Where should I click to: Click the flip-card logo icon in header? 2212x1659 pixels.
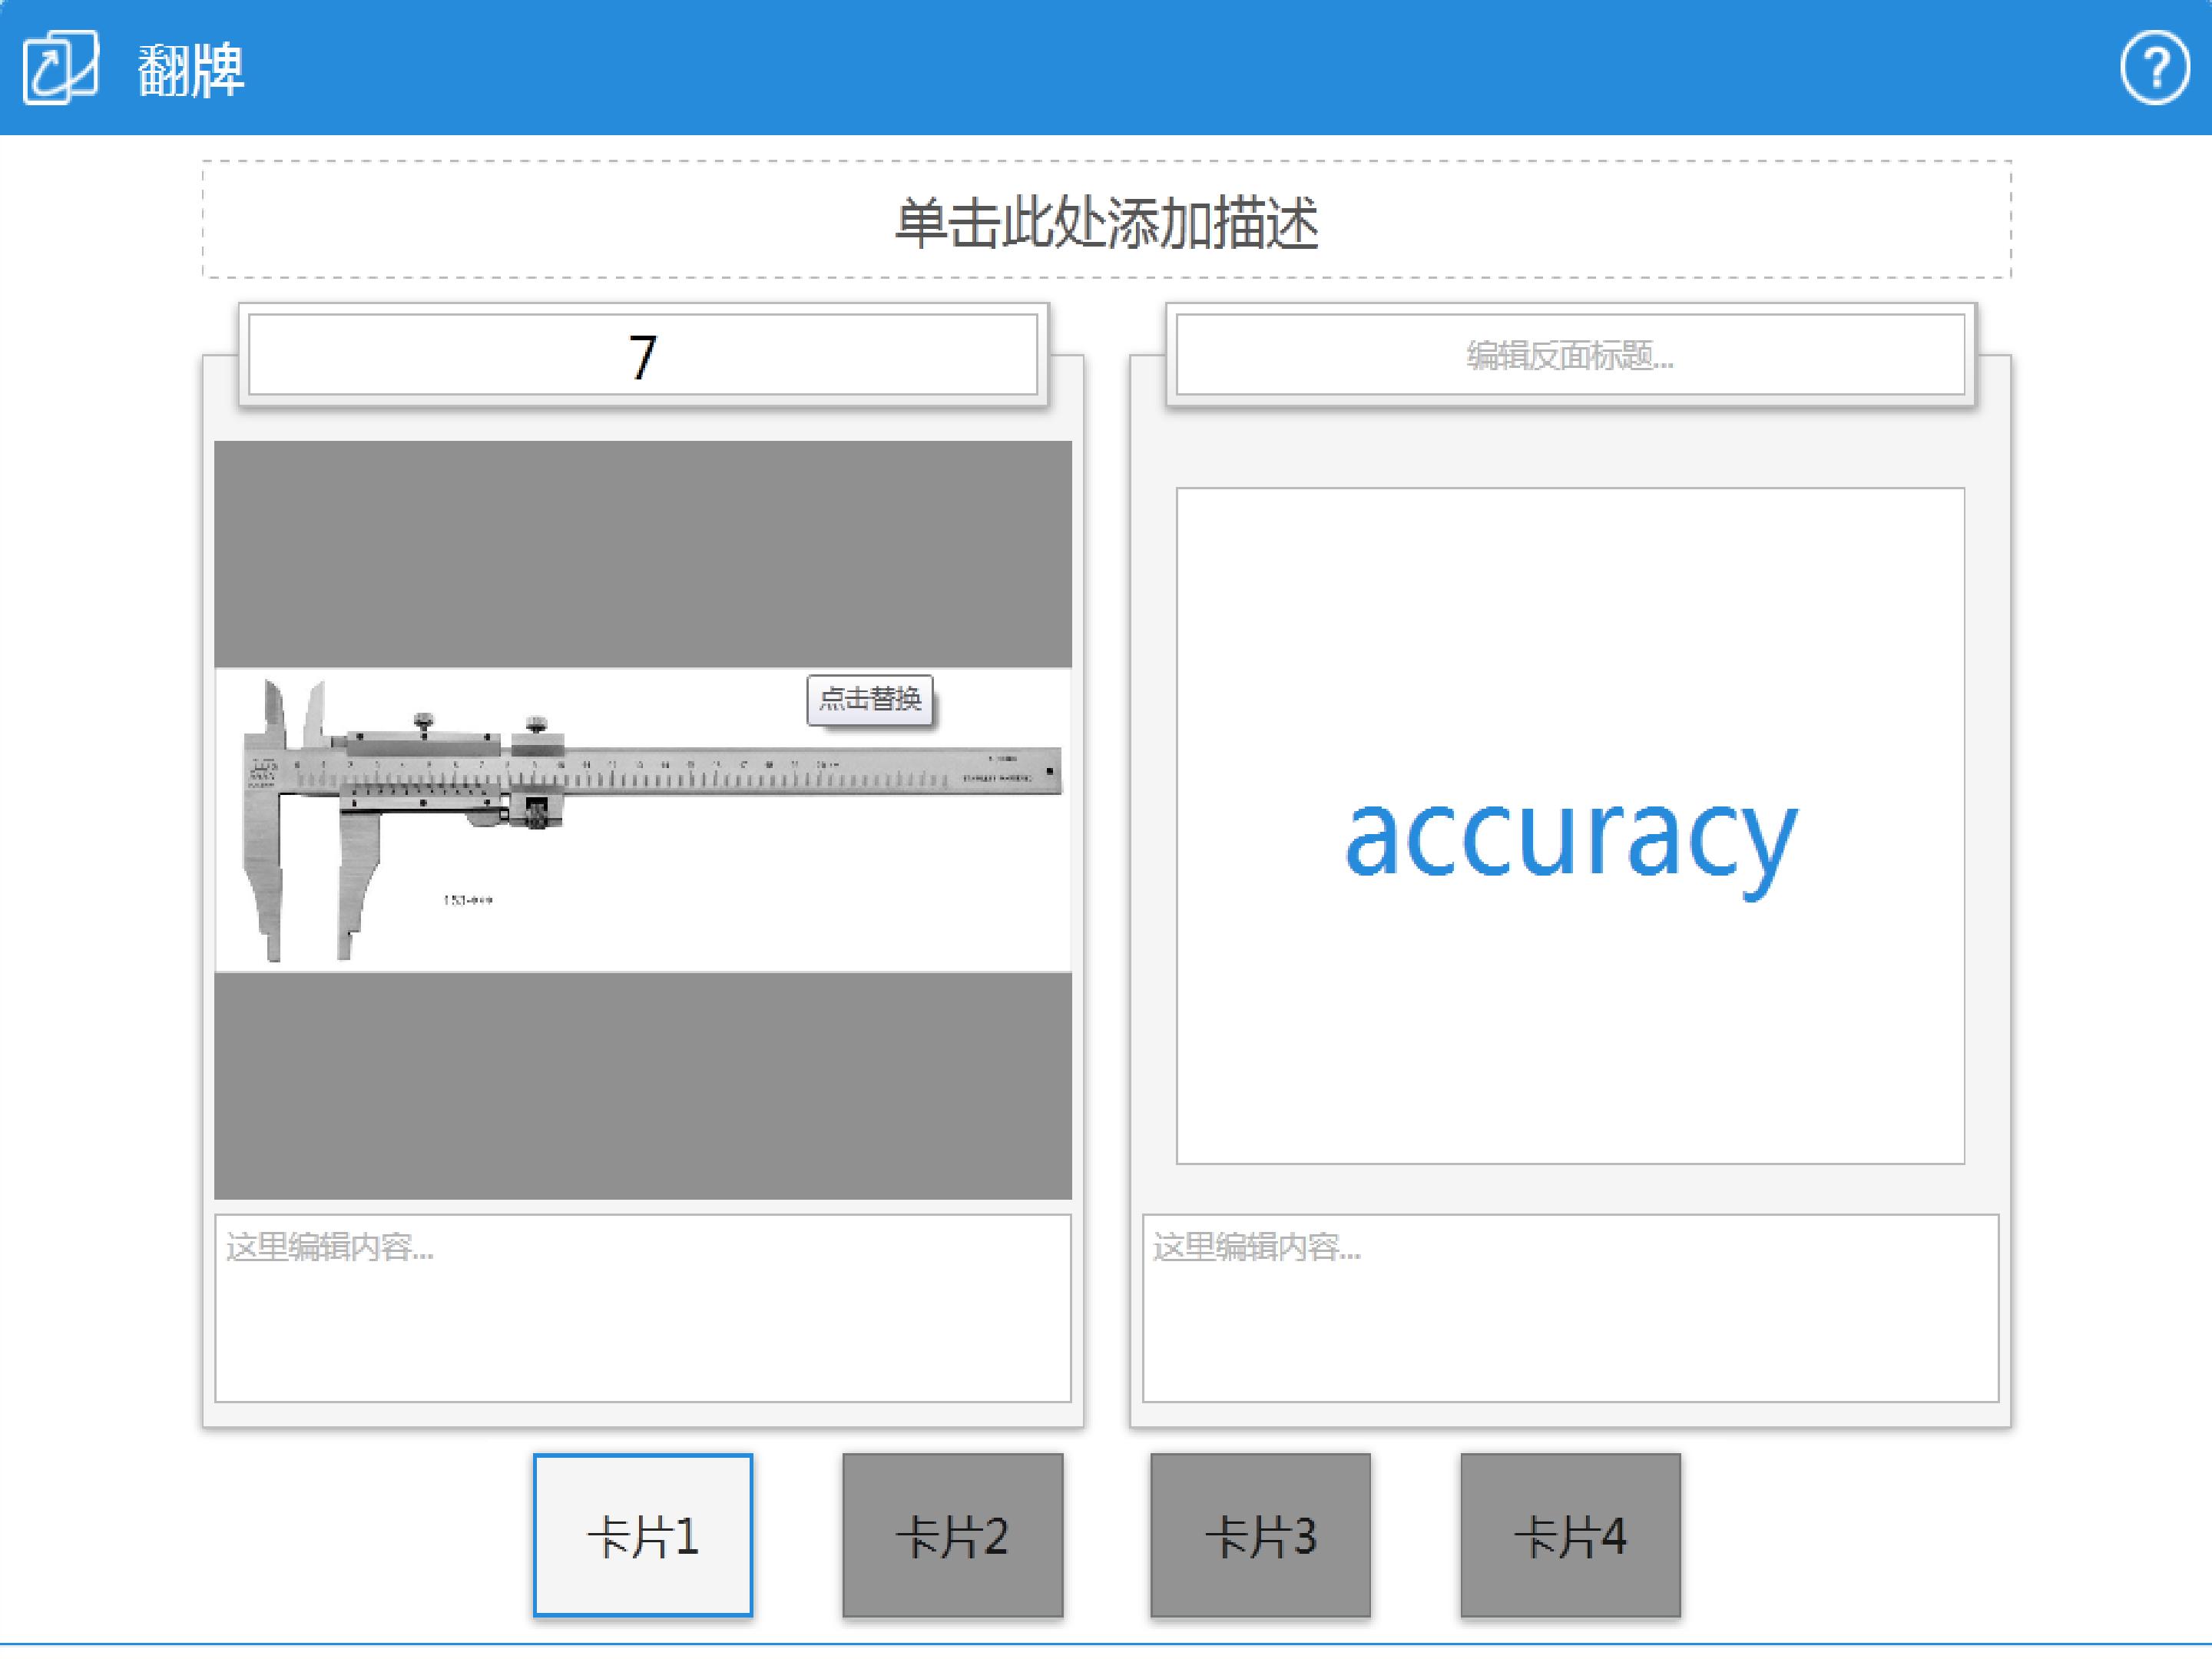61,67
